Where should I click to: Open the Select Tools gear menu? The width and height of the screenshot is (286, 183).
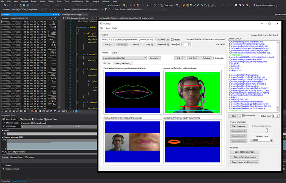click(4, 119)
